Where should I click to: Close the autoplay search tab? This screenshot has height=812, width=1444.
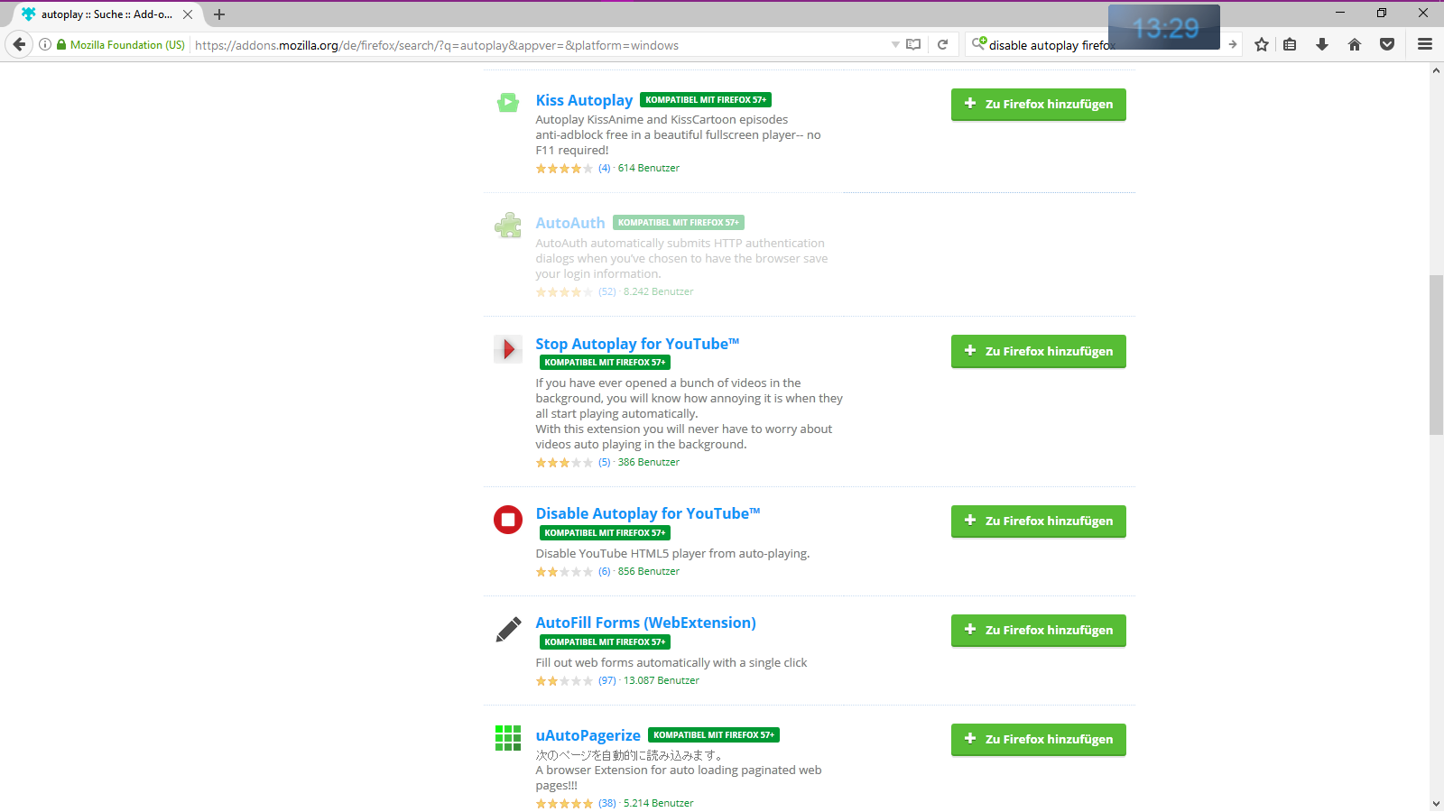pos(188,14)
